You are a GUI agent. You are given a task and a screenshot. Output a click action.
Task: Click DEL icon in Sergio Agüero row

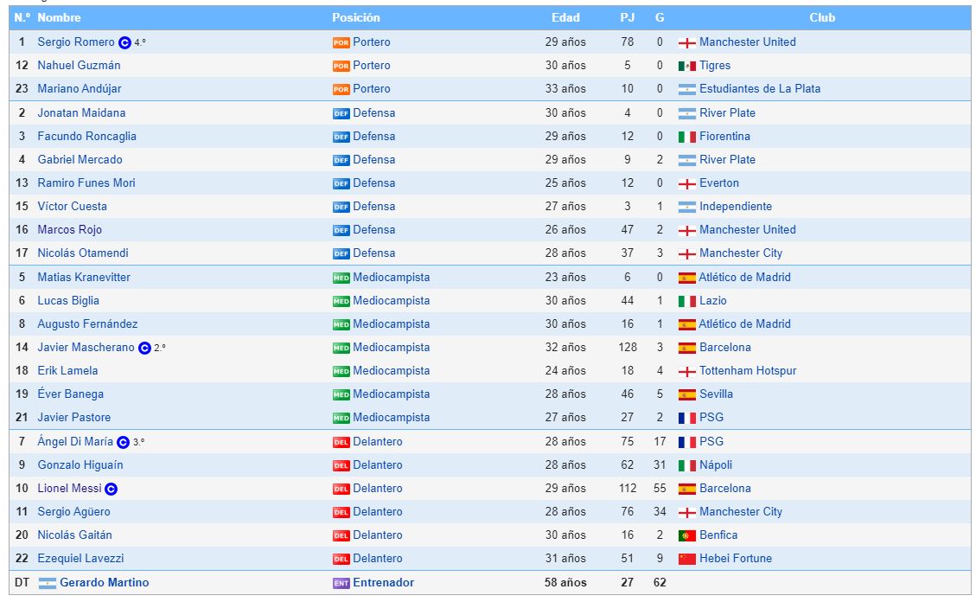[341, 512]
